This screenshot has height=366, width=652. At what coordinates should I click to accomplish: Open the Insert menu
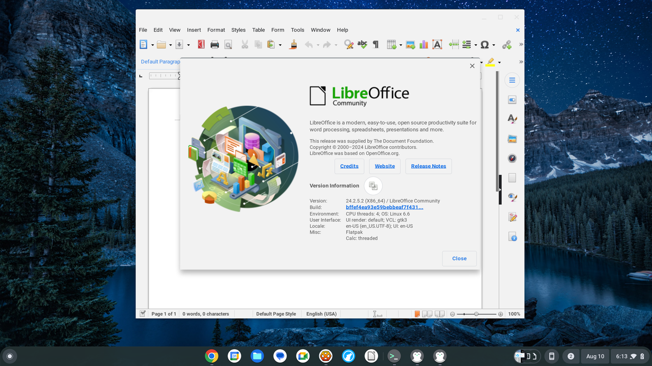pyautogui.click(x=194, y=30)
